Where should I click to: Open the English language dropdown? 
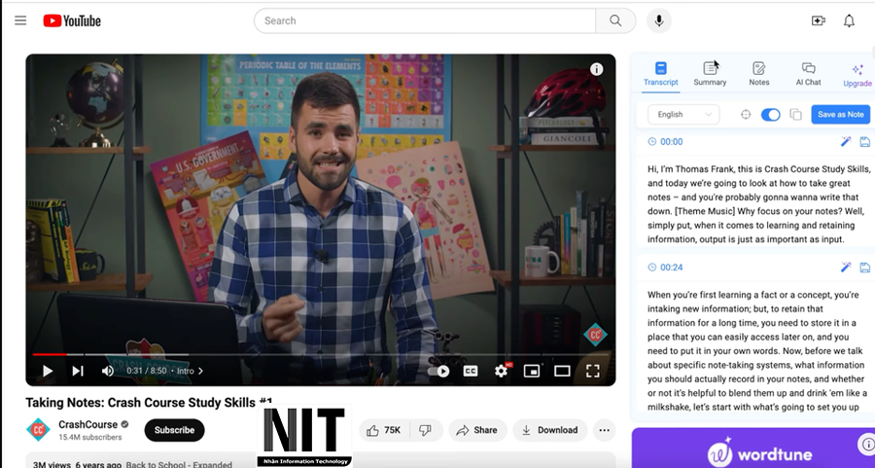[x=683, y=115]
